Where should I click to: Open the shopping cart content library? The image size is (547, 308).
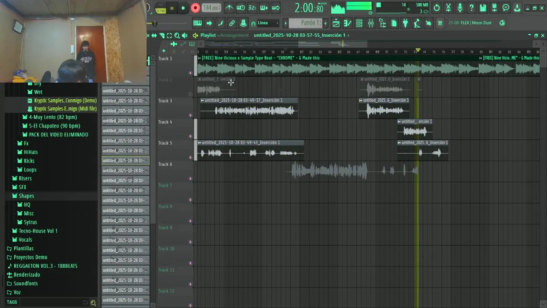[440, 23]
